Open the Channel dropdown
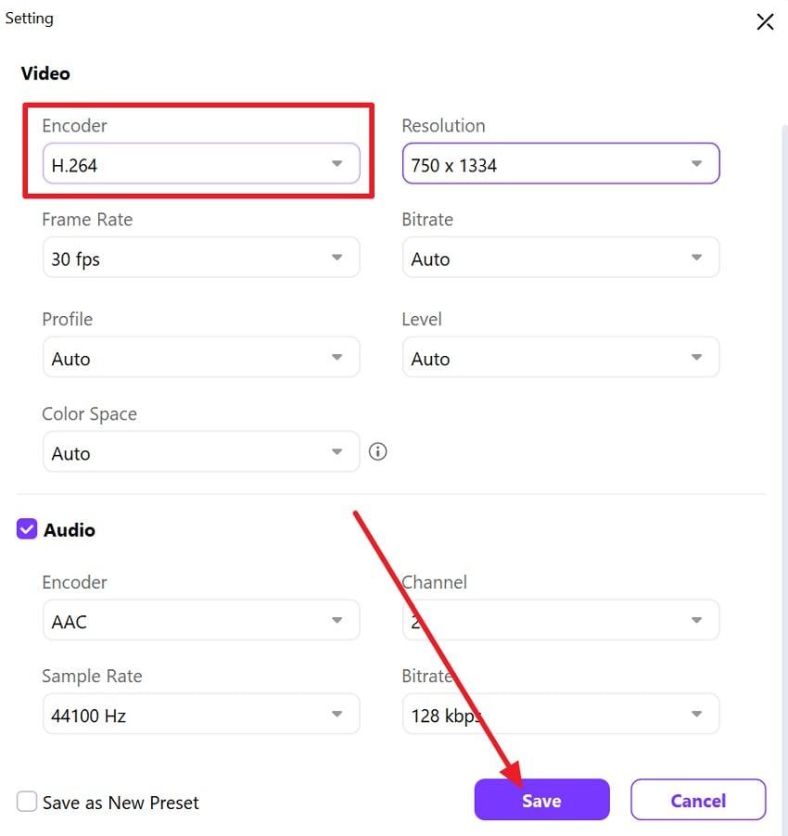The width and height of the screenshot is (788, 836). coord(696,619)
